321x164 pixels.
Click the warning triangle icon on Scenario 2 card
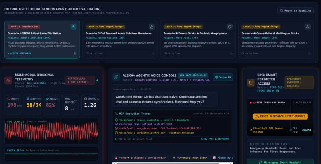[151, 27]
